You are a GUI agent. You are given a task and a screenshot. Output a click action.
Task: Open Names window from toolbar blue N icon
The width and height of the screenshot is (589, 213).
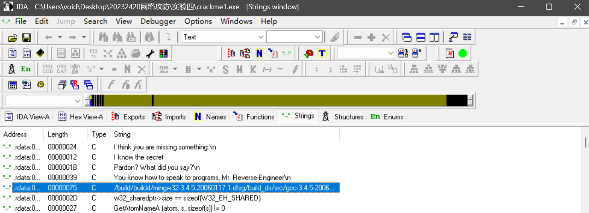[x=259, y=53]
